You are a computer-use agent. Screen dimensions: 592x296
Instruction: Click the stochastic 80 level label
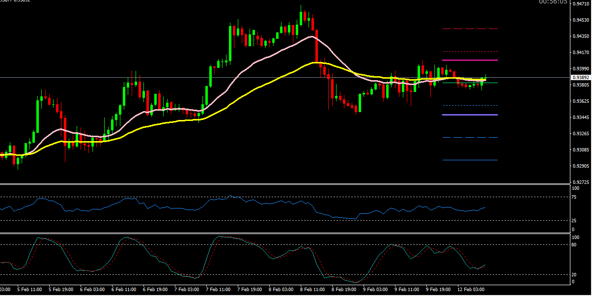coord(575,244)
